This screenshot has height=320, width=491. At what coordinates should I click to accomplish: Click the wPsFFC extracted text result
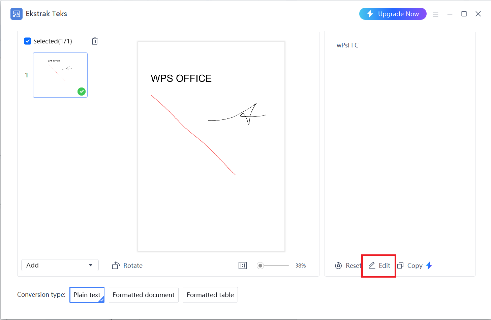click(x=347, y=45)
